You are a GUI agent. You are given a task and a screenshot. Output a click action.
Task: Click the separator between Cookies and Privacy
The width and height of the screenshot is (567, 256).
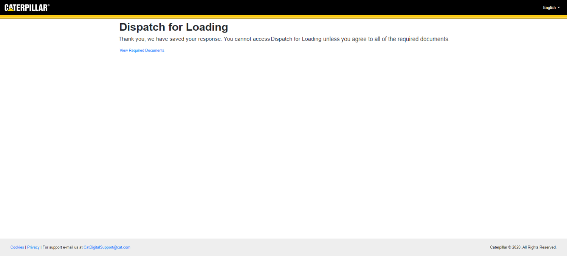coord(25,247)
